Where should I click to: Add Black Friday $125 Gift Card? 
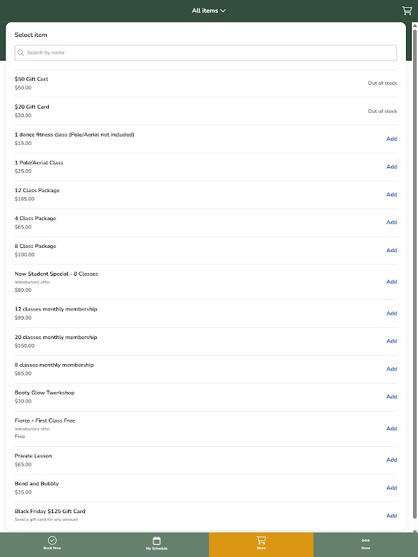click(392, 516)
